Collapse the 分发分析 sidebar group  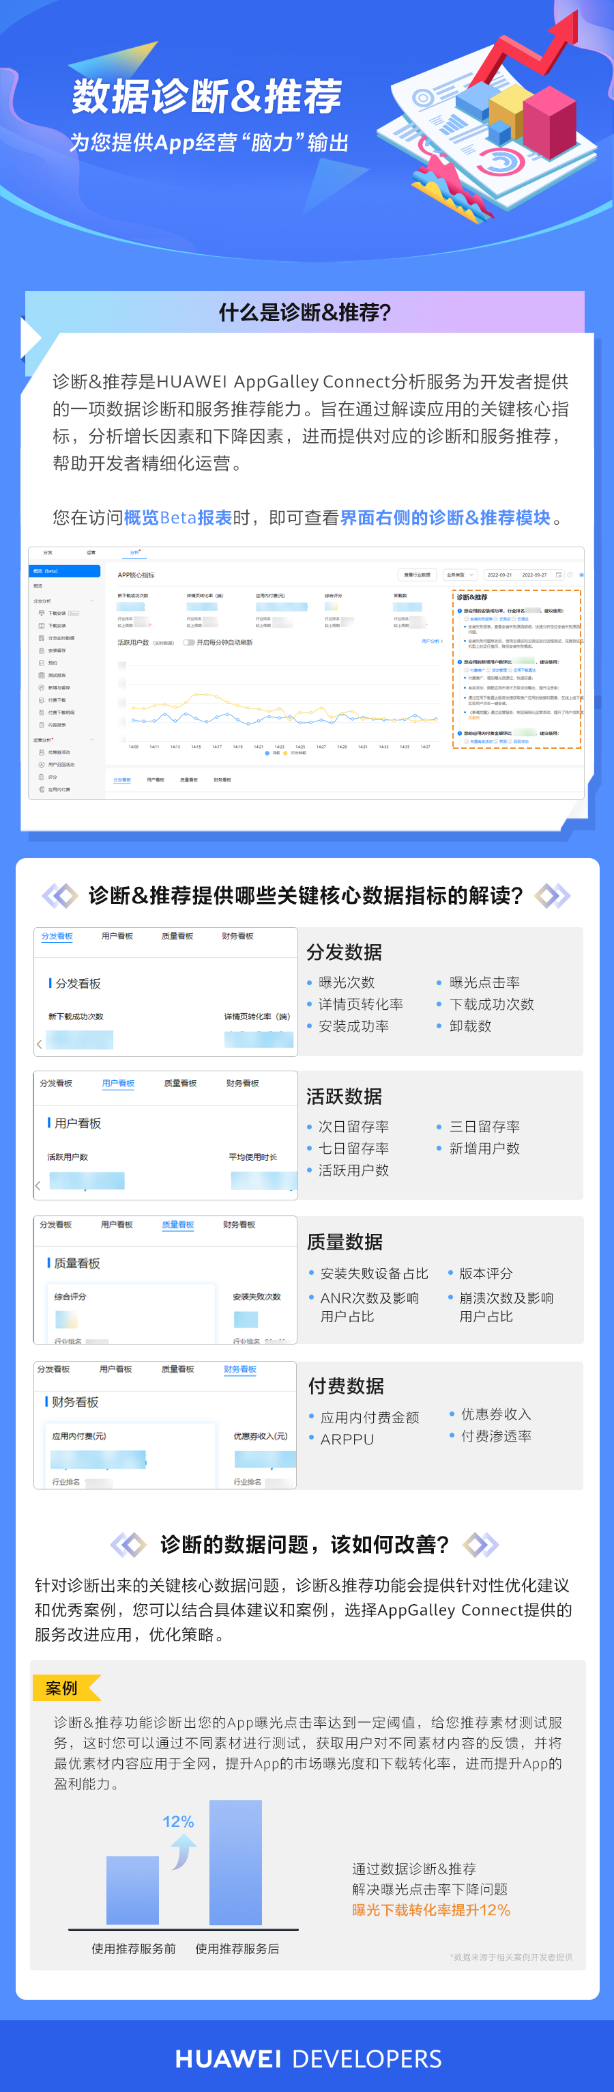[93, 601]
